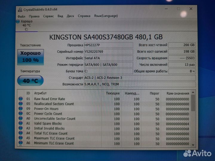Click the 40 °C temperature button
215x161 pixels.
[x=30, y=80]
